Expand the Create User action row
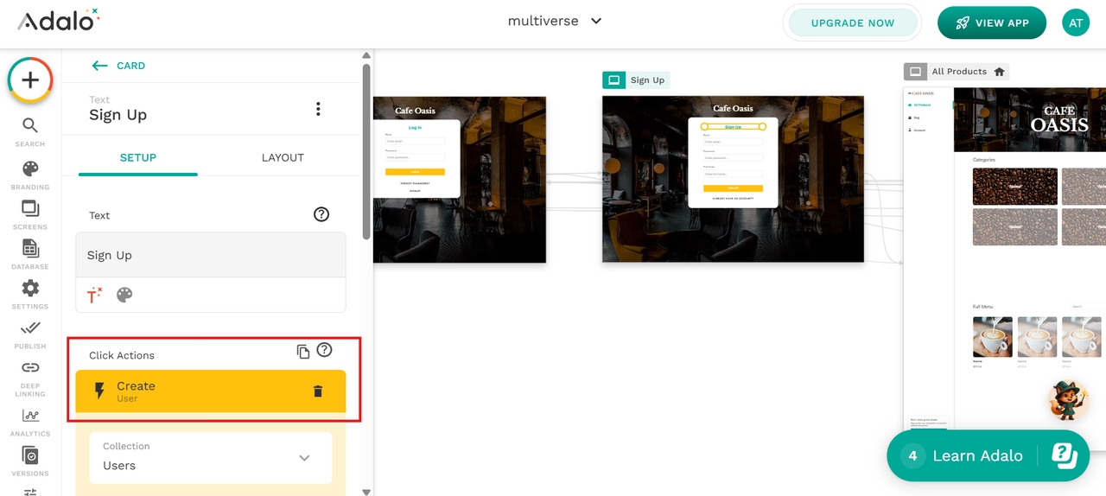 pos(211,391)
